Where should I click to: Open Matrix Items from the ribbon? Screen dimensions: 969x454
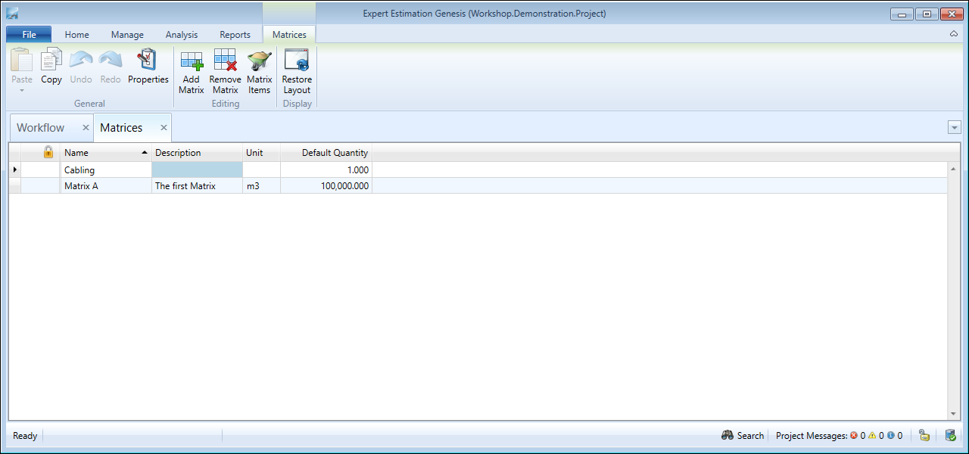click(x=259, y=62)
